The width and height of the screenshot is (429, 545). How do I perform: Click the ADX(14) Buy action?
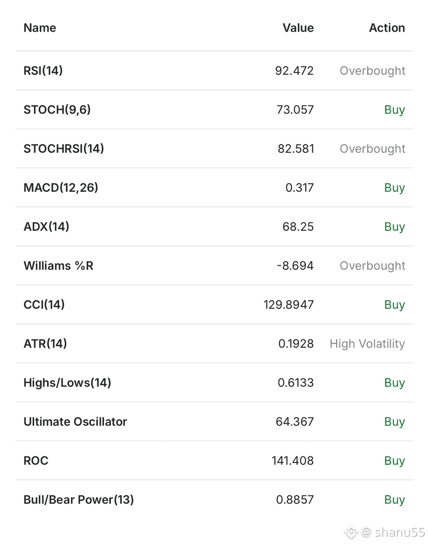click(x=395, y=226)
